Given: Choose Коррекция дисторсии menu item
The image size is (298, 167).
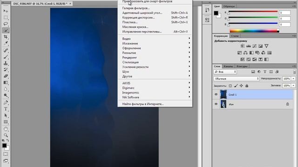Looking at the screenshot, I should [x=155, y=18].
